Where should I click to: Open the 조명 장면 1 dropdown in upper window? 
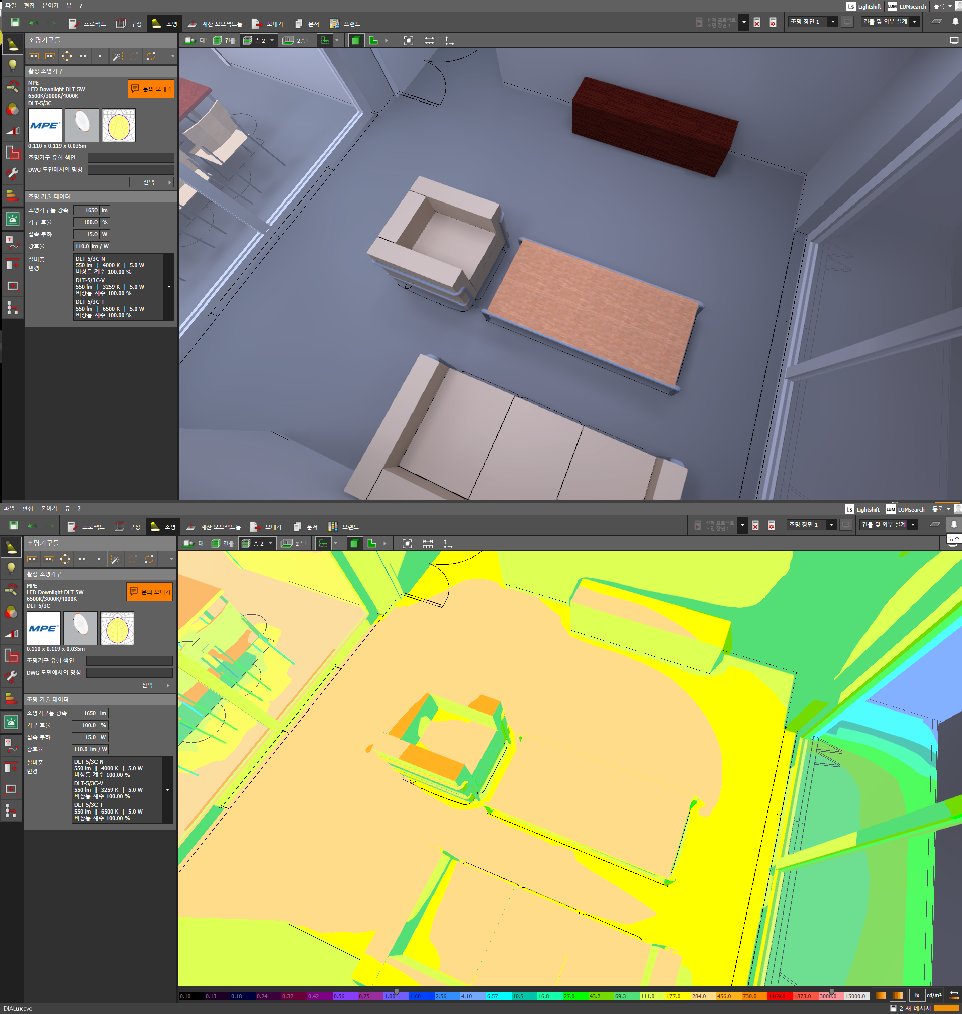833,22
